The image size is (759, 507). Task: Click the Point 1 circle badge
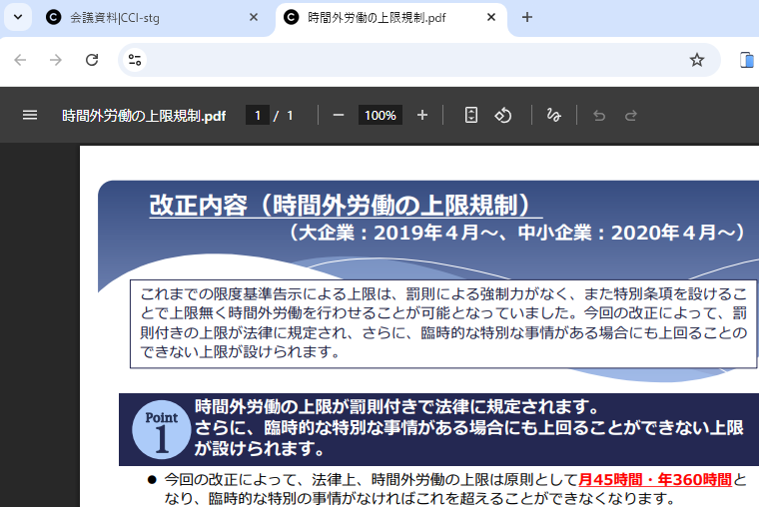pos(161,429)
